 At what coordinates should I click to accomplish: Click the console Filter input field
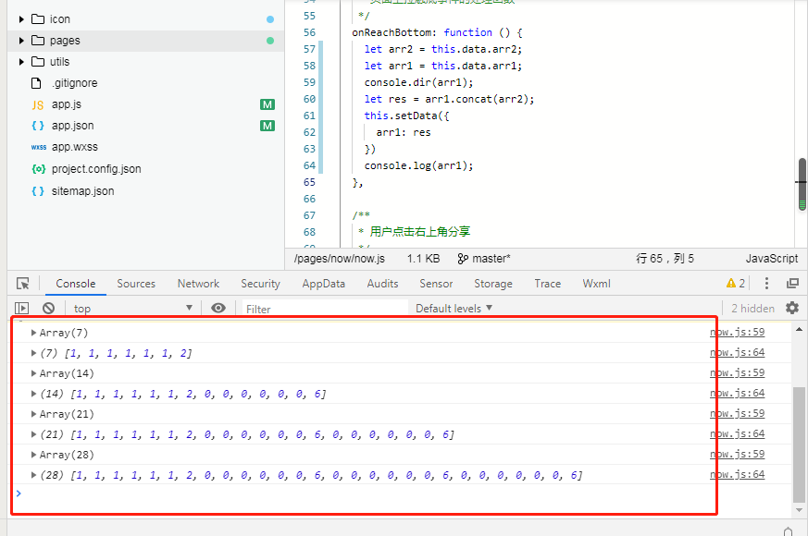325,309
